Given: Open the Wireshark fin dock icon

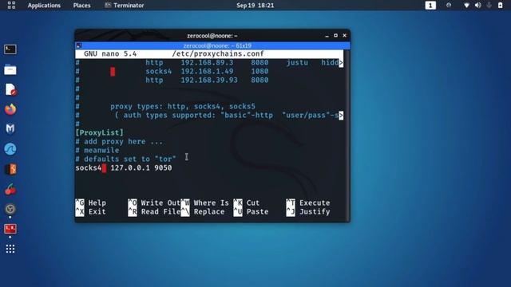Looking at the screenshot, I should (10, 149).
